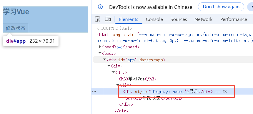Collapse the body element
Viewport: 253px width, 114px height.
point(100,53)
